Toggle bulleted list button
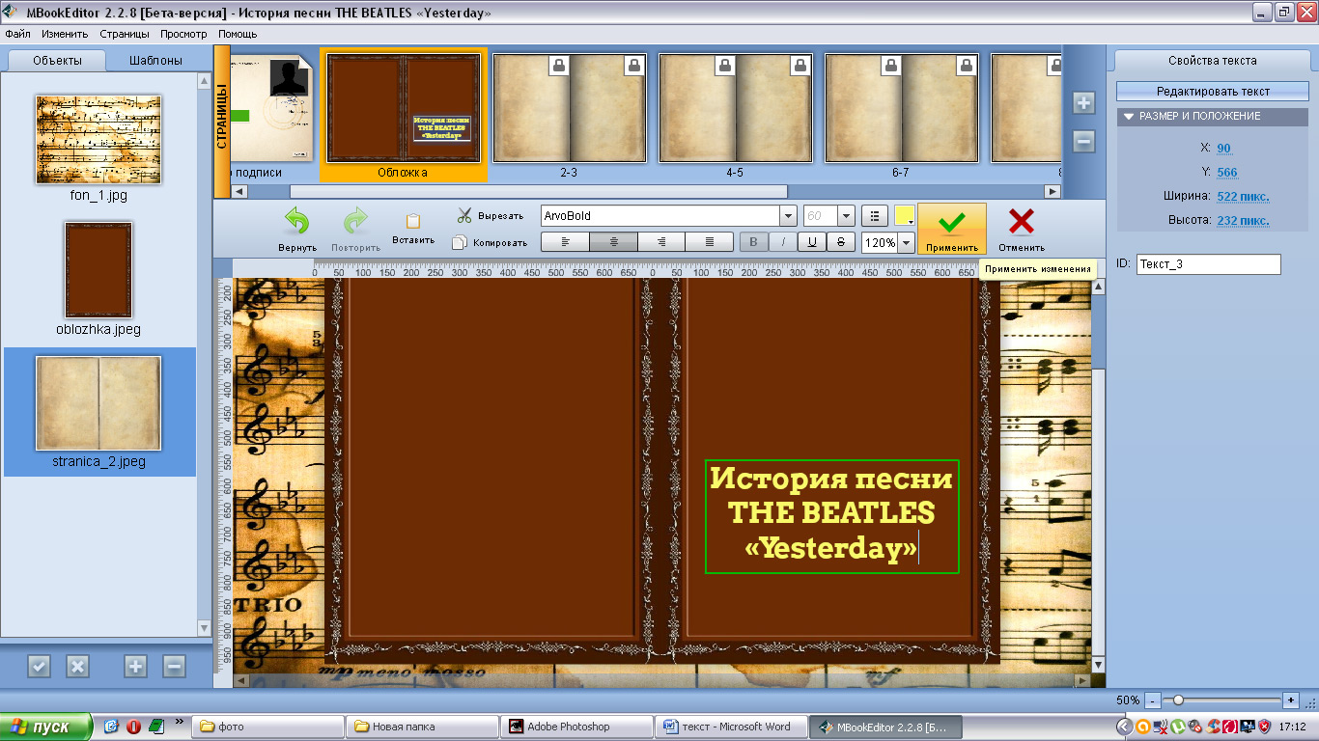This screenshot has width=1319, height=741. pyautogui.click(x=875, y=216)
